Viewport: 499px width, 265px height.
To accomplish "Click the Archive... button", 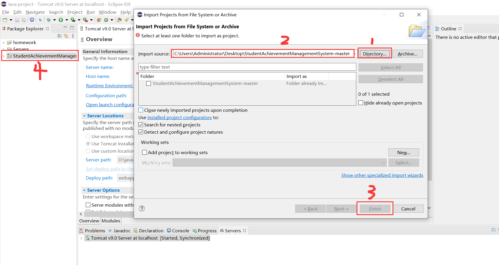I will click(407, 54).
